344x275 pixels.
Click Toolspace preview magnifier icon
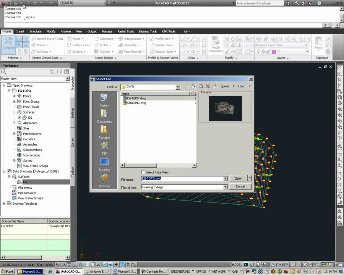pyautogui.click(x=3, y=72)
